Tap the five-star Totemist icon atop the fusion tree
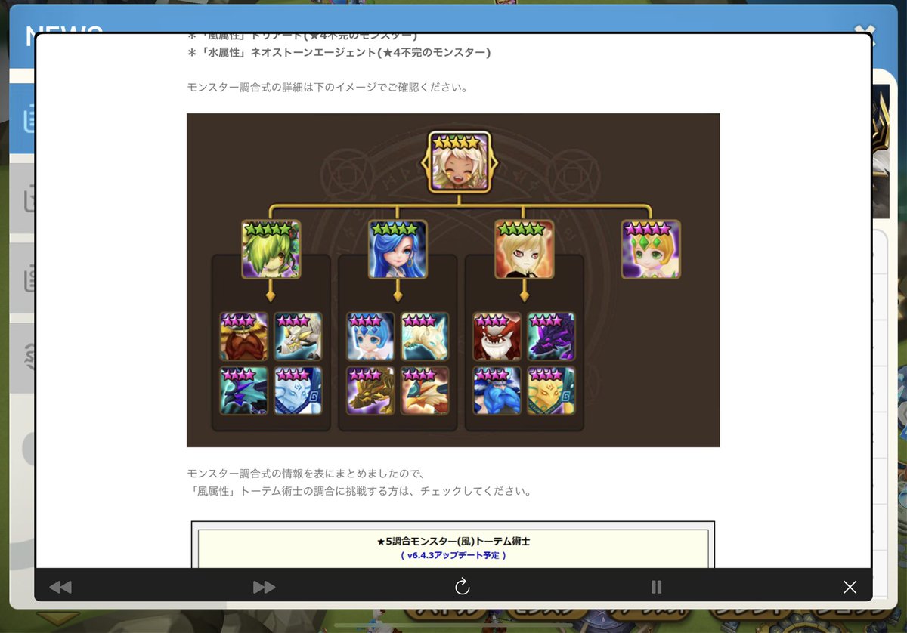Viewport: 907px width, 633px height. 460,162
